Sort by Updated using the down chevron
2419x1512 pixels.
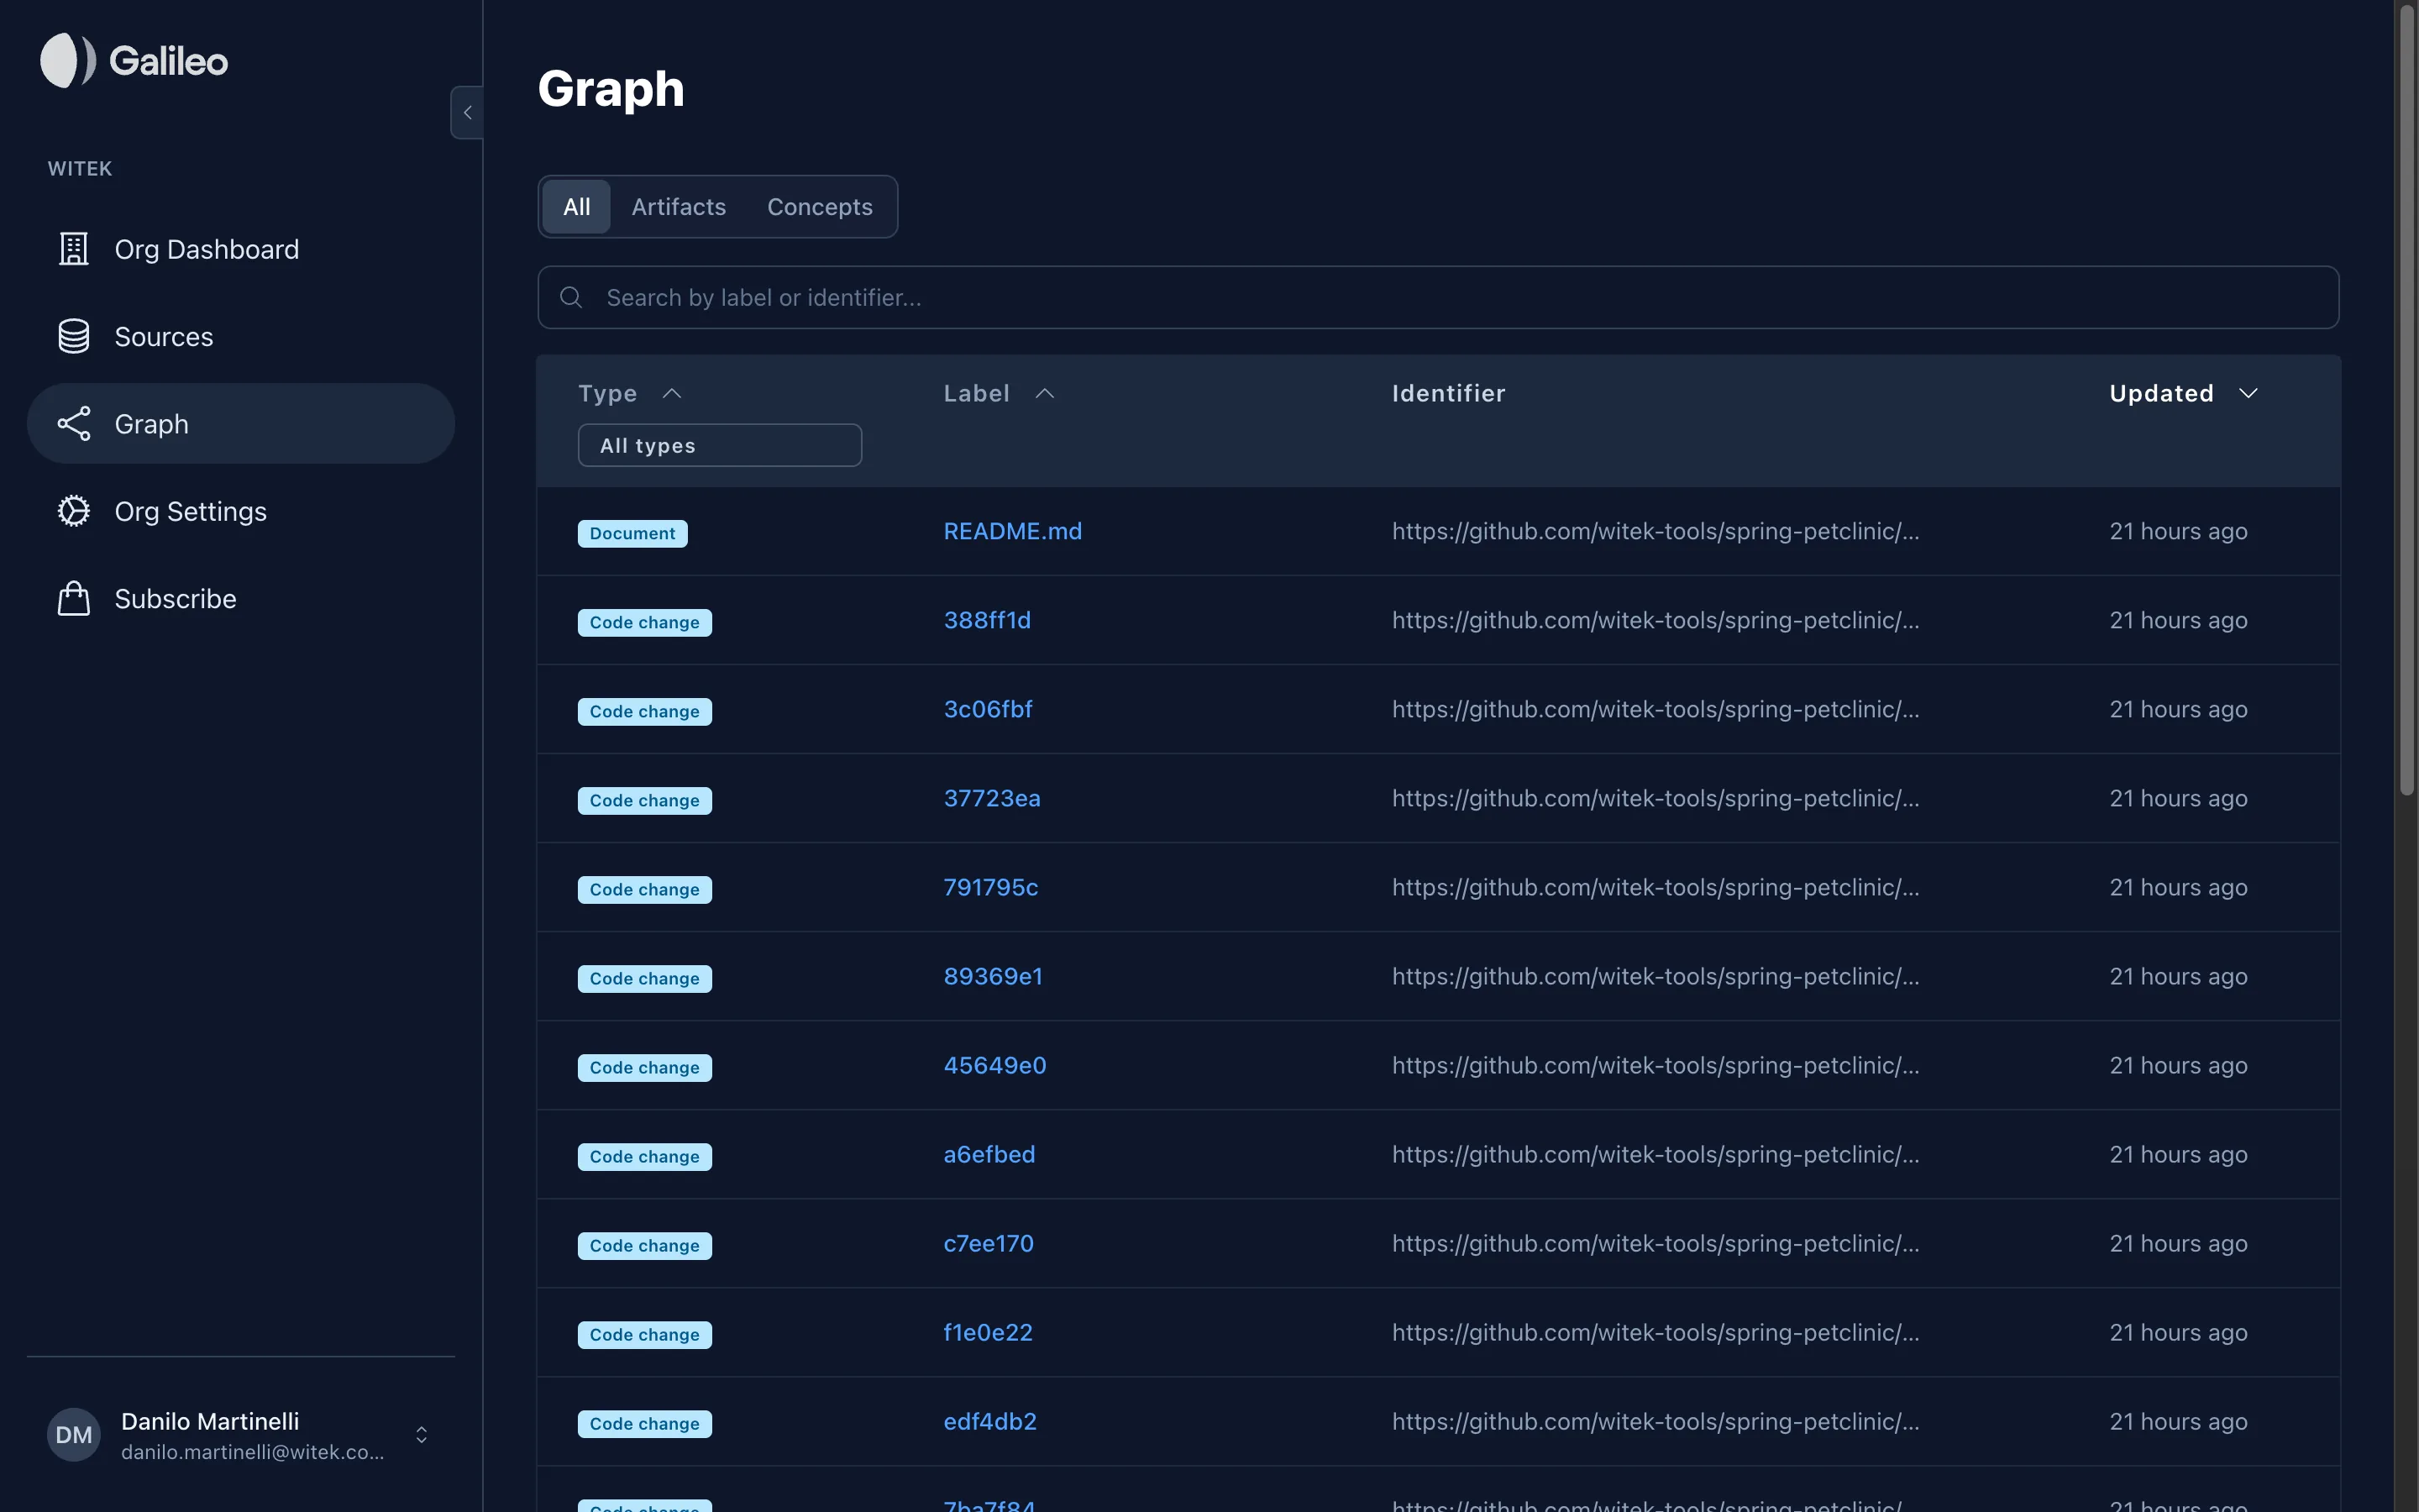click(2248, 393)
